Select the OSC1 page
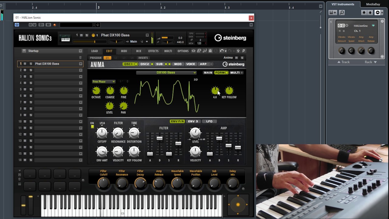This screenshot has width=389, height=219. (x=130, y=64)
